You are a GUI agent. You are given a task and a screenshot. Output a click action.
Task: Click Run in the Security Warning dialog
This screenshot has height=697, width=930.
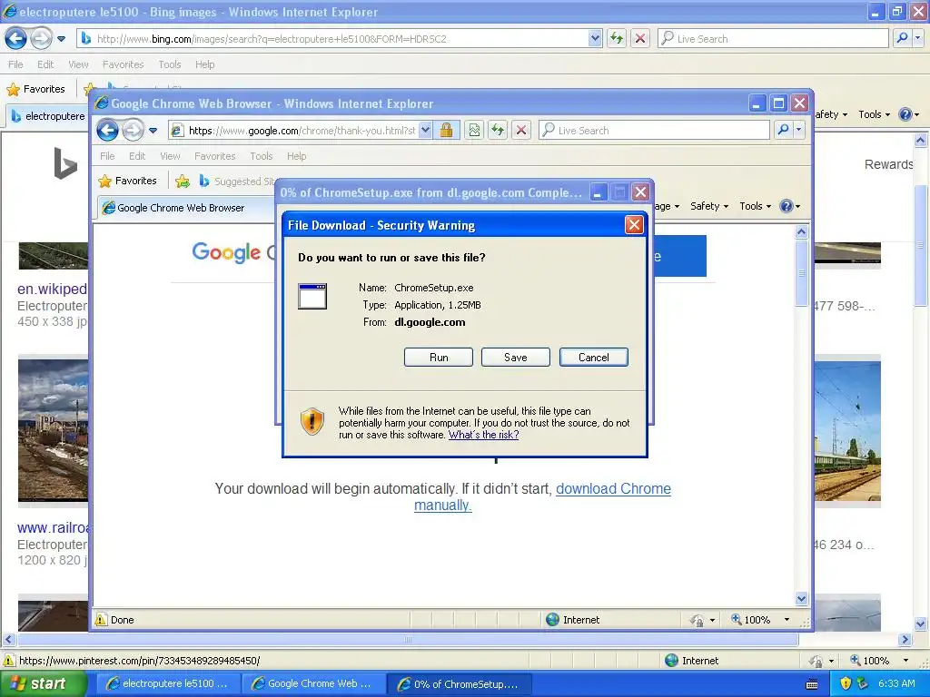(x=439, y=358)
